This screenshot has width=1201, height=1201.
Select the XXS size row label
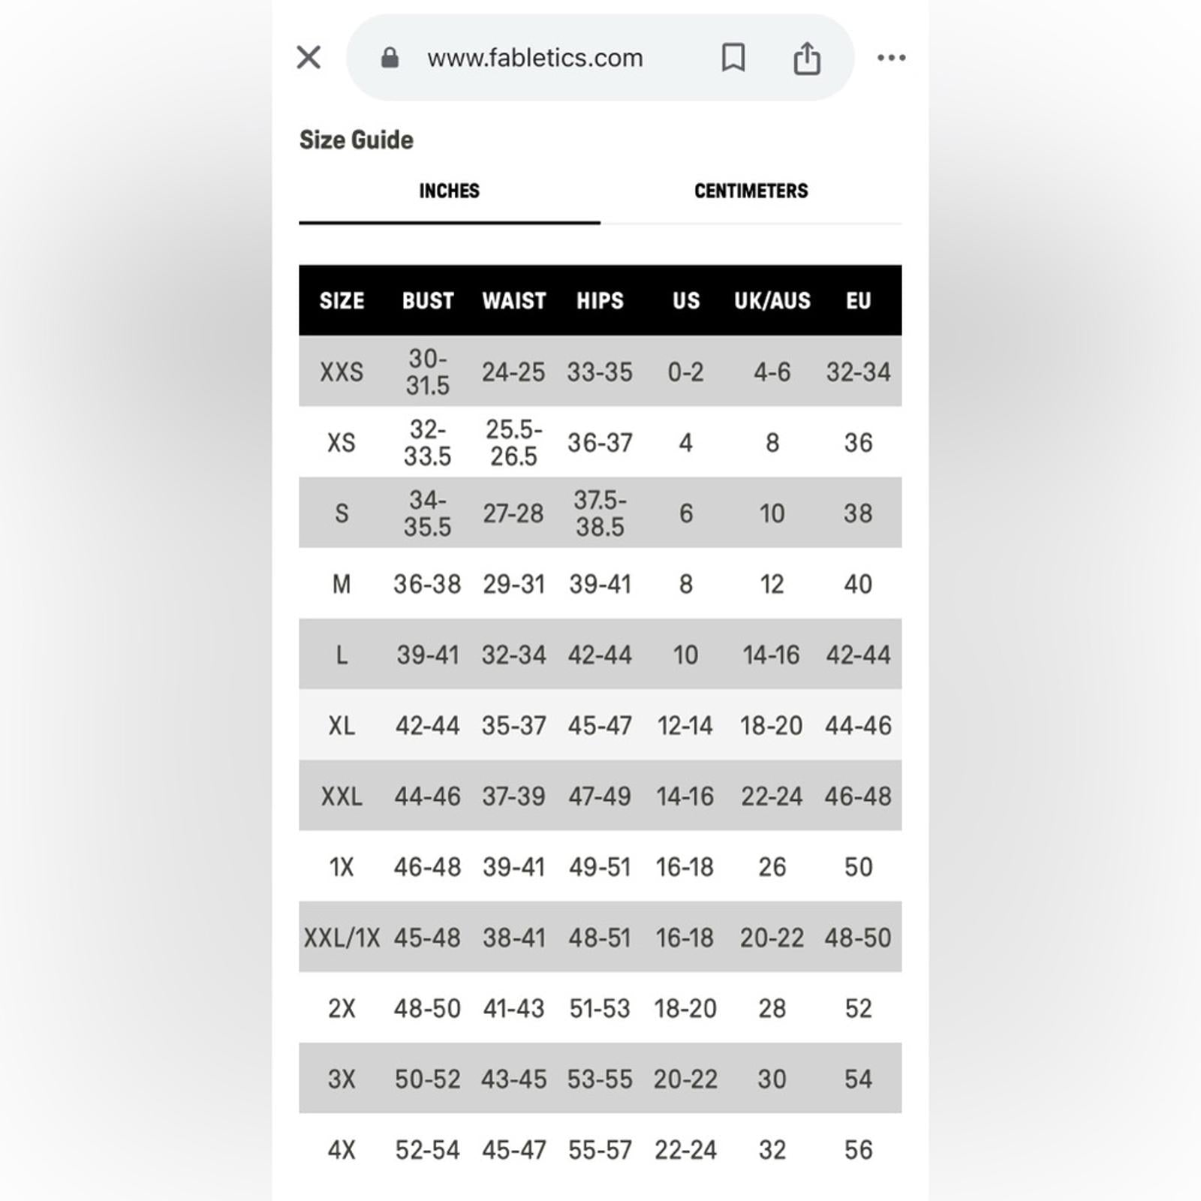pos(342,372)
